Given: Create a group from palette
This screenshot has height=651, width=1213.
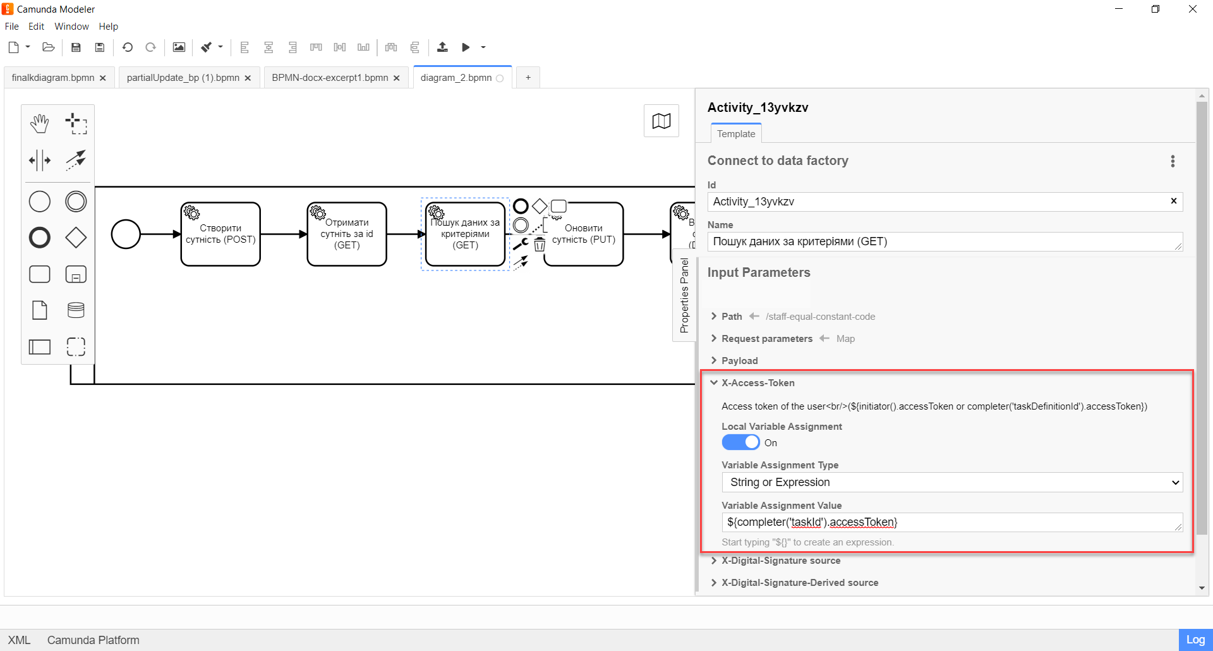Looking at the screenshot, I should (76, 346).
